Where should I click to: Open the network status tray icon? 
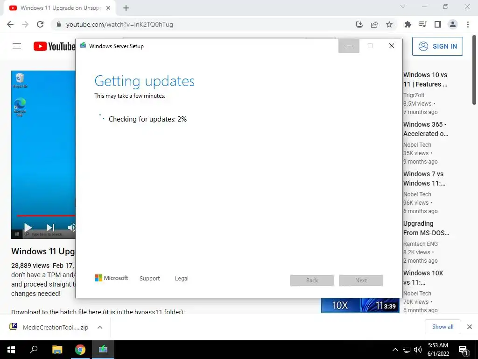(407, 350)
